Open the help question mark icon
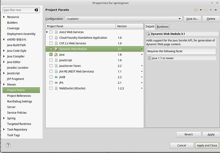 pyautogui.click(x=8, y=145)
